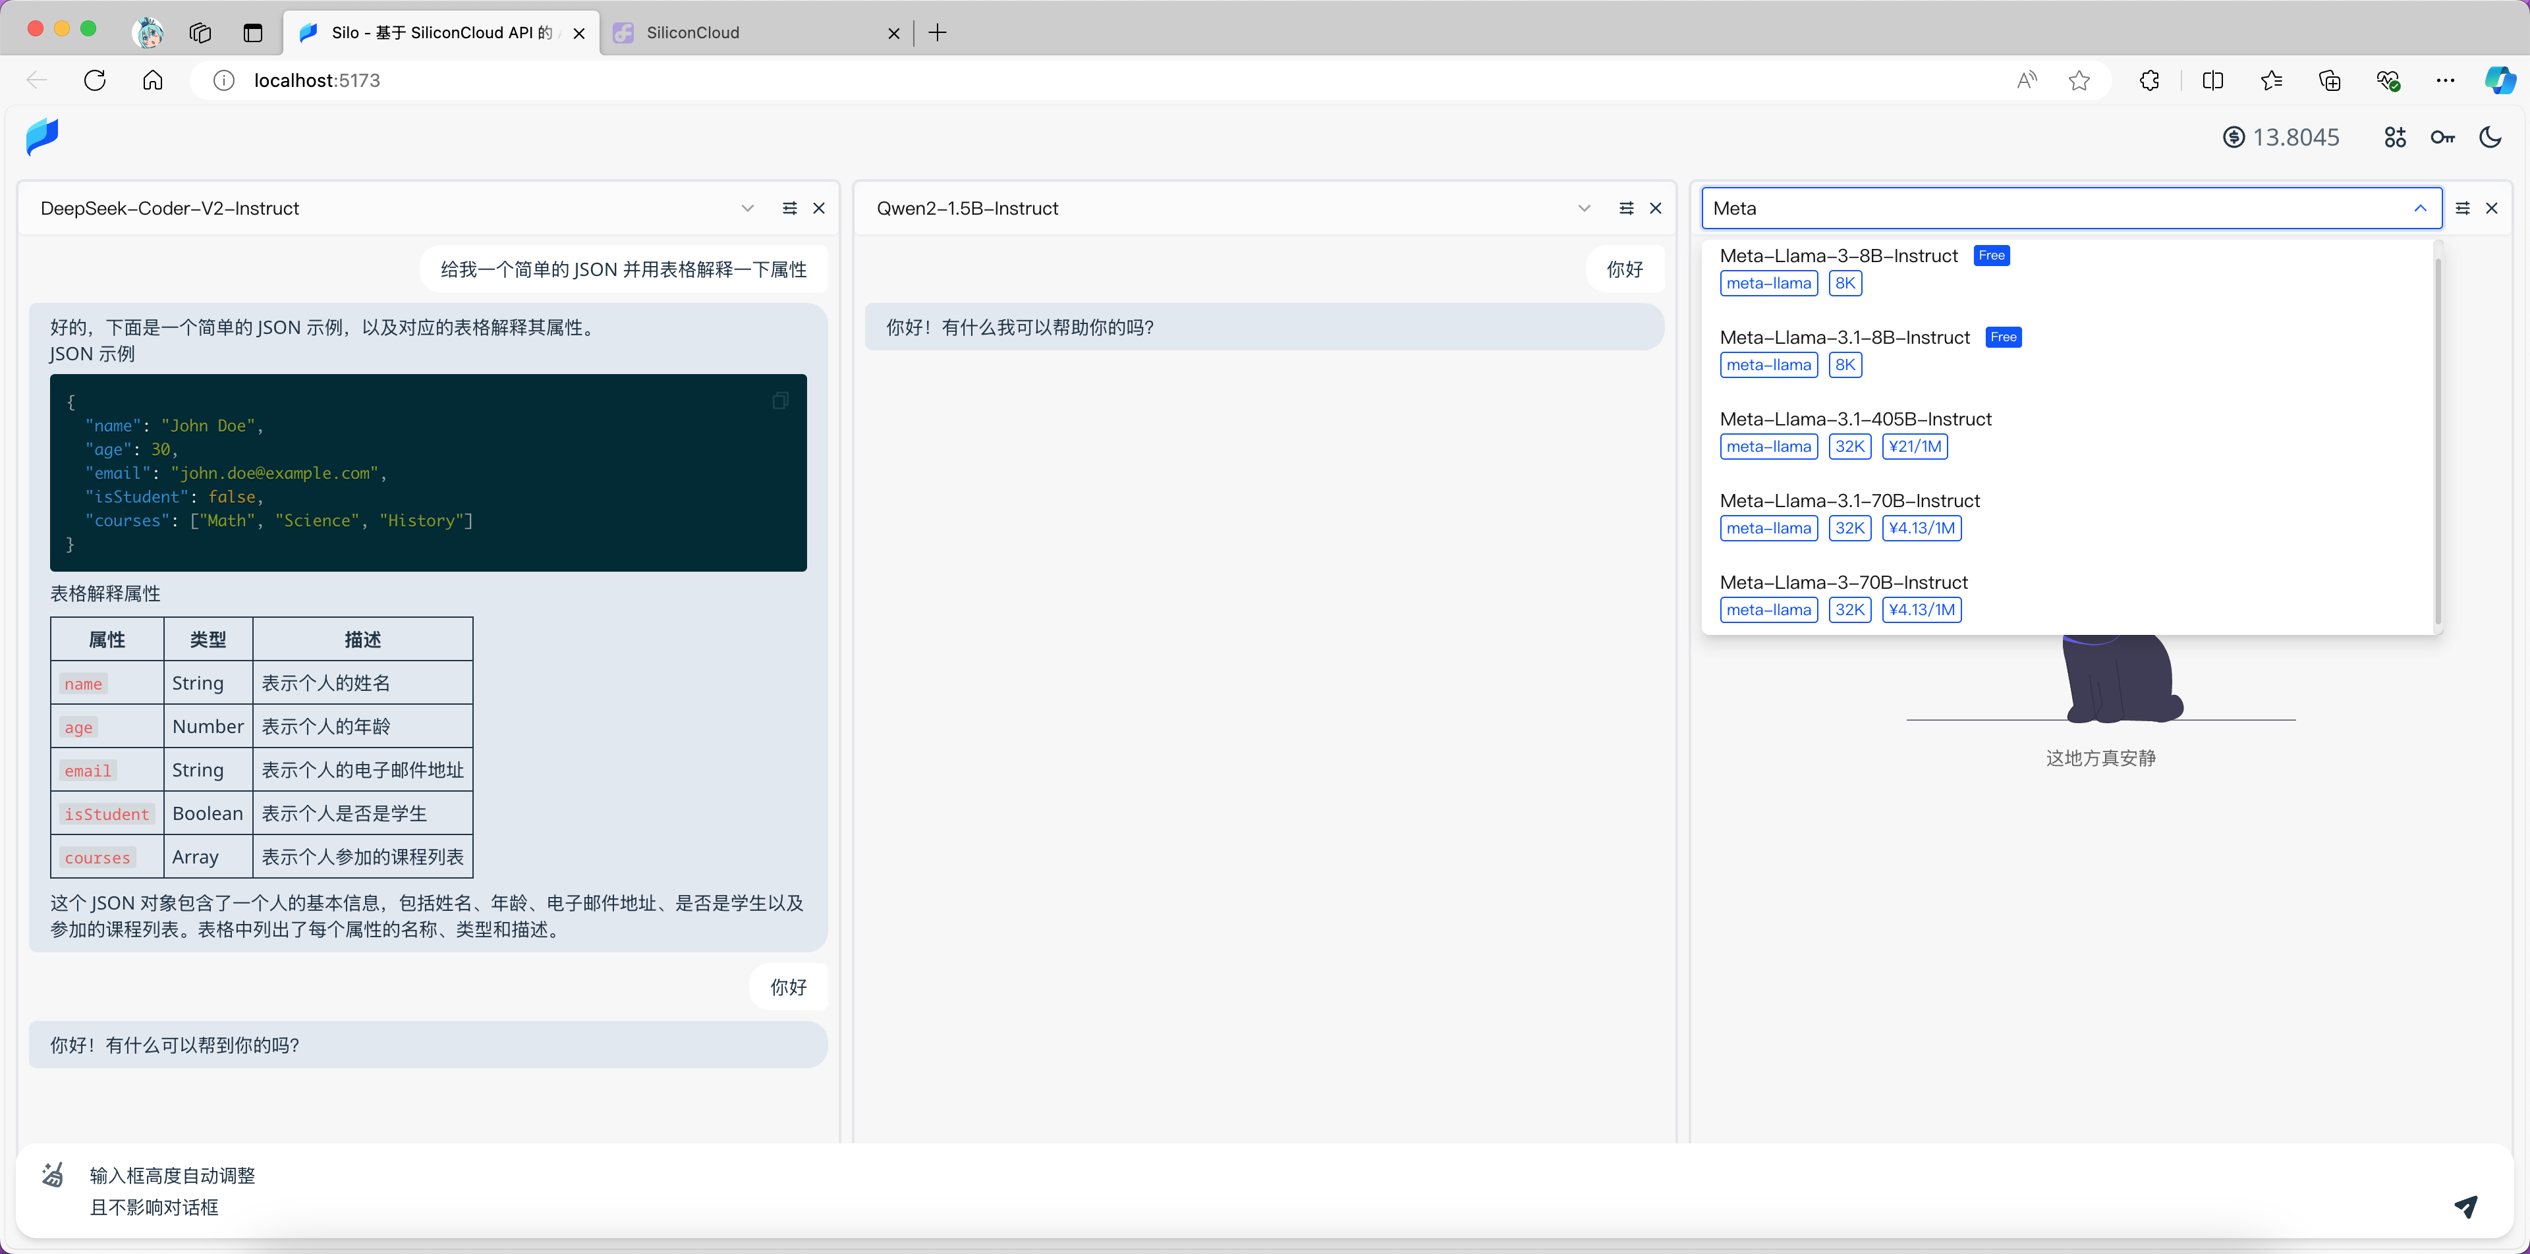Clear chat with broom icon
Image resolution: width=2530 pixels, height=1254 pixels.
pos(53,1174)
